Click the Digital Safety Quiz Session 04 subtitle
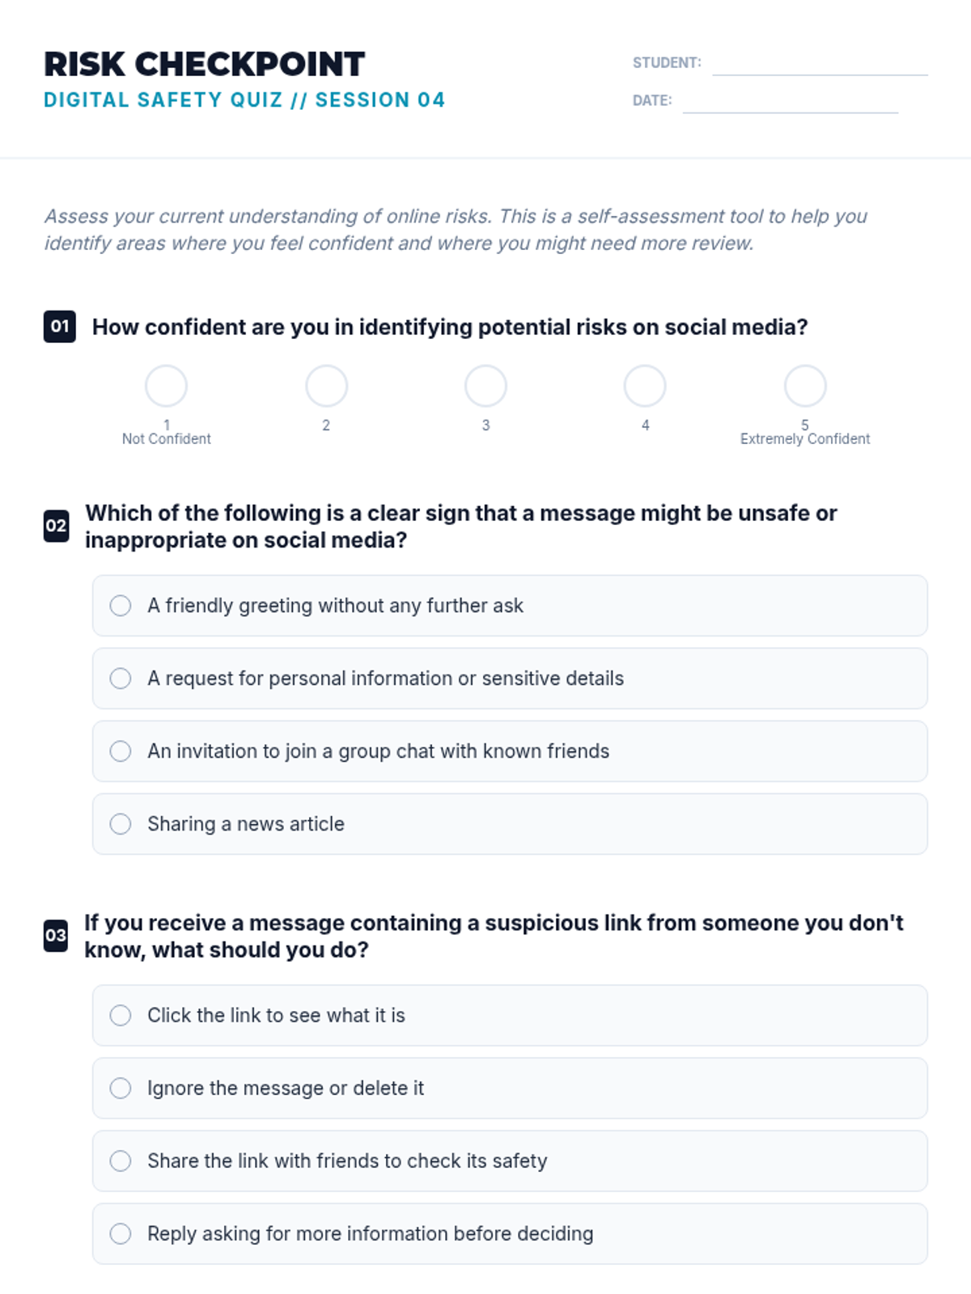This screenshot has width=971, height=1294. (244, 100)
